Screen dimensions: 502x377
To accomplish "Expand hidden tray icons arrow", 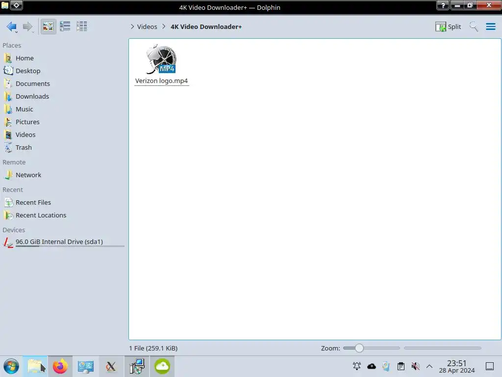I will tap(429, 366).
